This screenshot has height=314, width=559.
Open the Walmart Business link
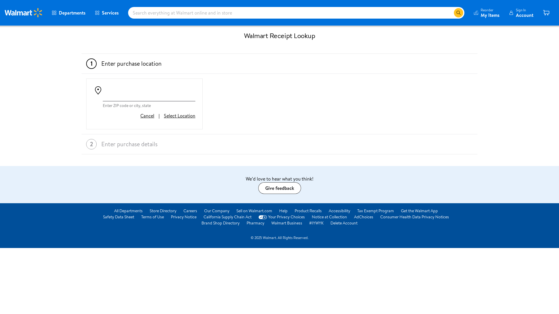click(287, 223)
